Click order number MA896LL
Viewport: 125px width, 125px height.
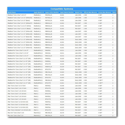coord(48,61)
